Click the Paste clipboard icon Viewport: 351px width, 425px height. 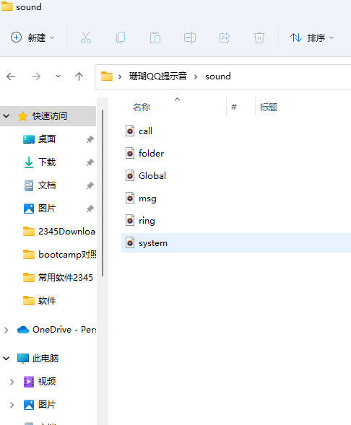point(155,38)
